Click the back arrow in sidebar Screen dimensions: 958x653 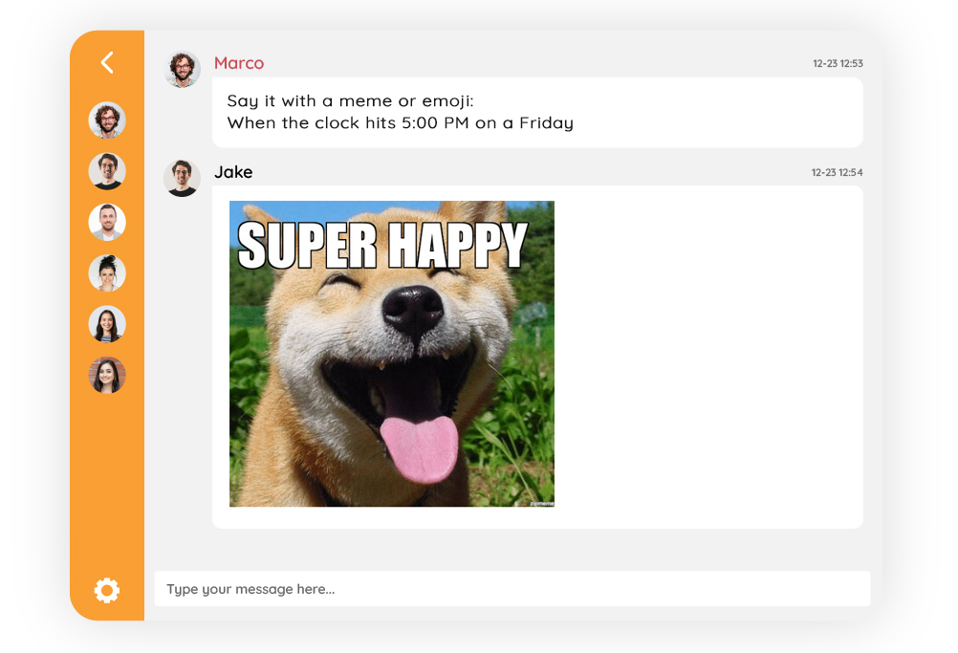[107, 63]
